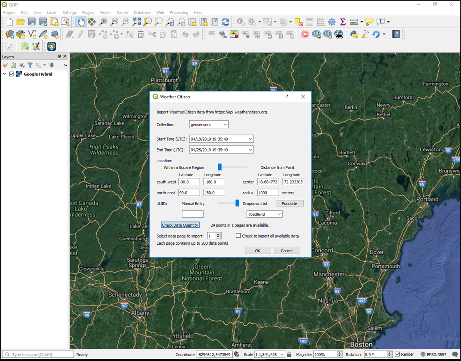Toggle Google Hybrid layer visibility checkbox
The height and width of the screenshot is (361, 461).
pos(12,74)
